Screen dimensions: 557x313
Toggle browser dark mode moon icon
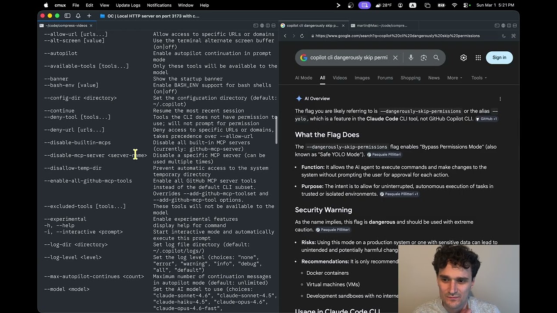click(x=504, y=36)
